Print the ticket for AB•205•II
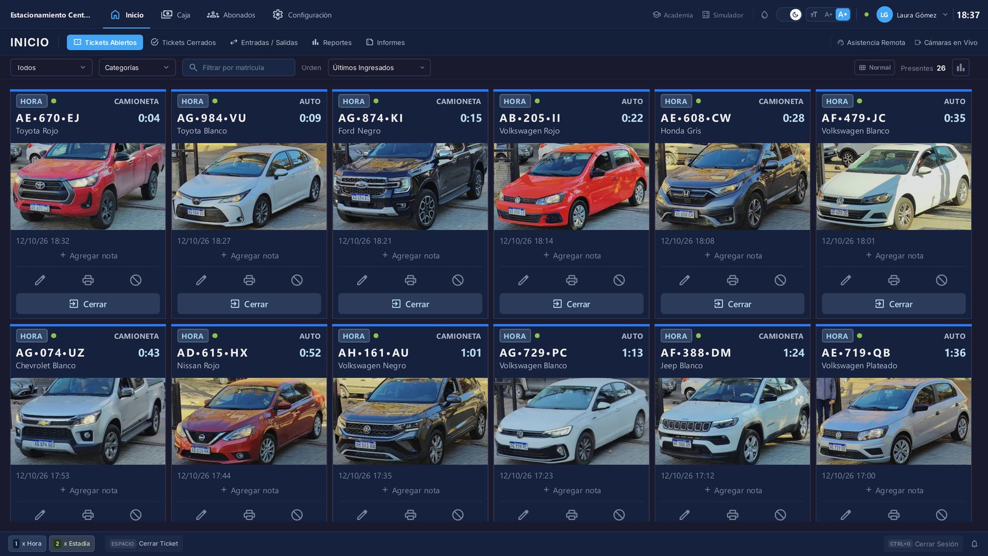Screen dimensions: 988x556 coord(572,280)
